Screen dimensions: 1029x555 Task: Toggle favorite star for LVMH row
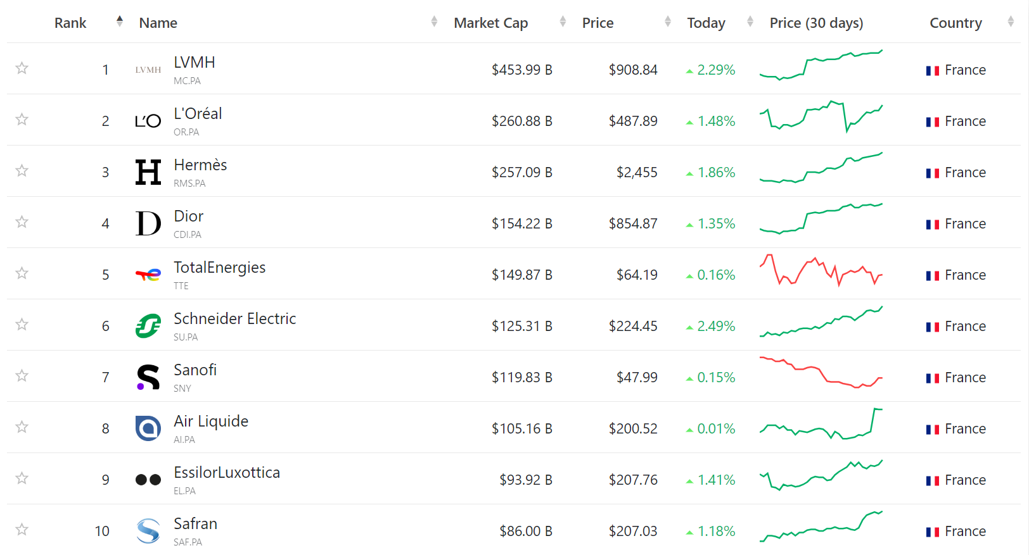tap(22, 68)
